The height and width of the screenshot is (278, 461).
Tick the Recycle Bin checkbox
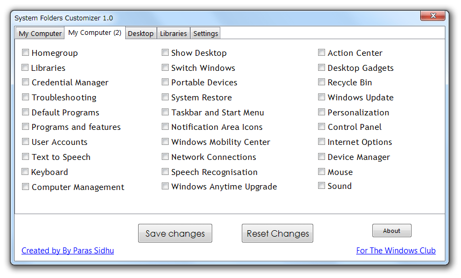[322, 82]
